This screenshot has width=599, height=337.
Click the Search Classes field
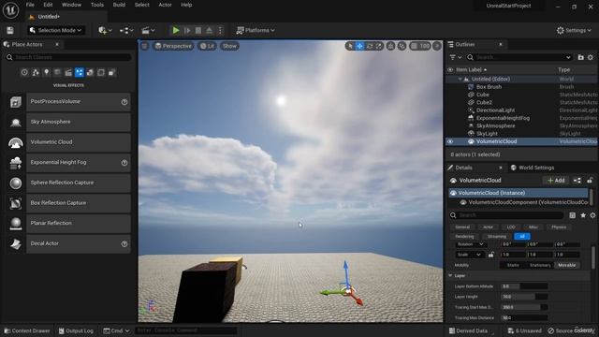click(x=68, y=57)
